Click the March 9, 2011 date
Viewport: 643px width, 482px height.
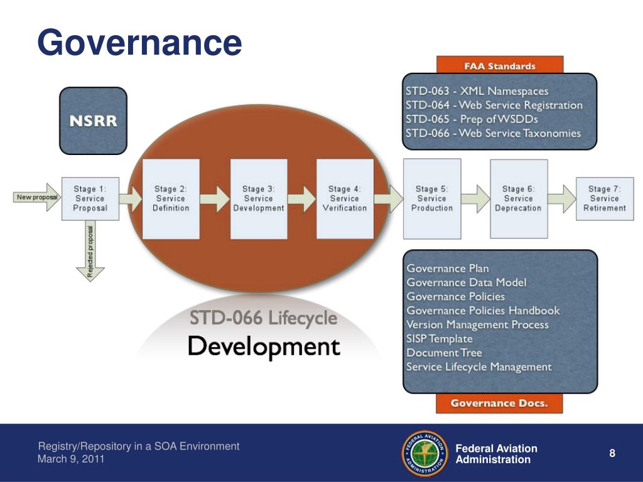coord(71,459)
